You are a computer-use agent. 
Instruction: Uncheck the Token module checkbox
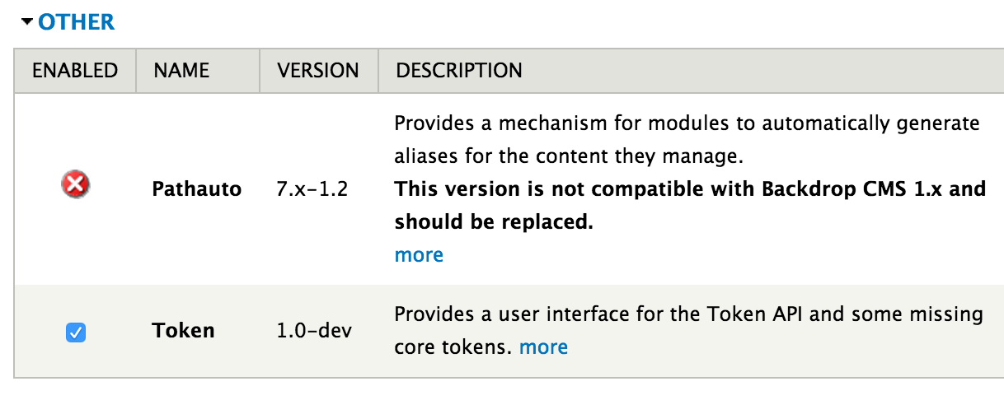76,333
